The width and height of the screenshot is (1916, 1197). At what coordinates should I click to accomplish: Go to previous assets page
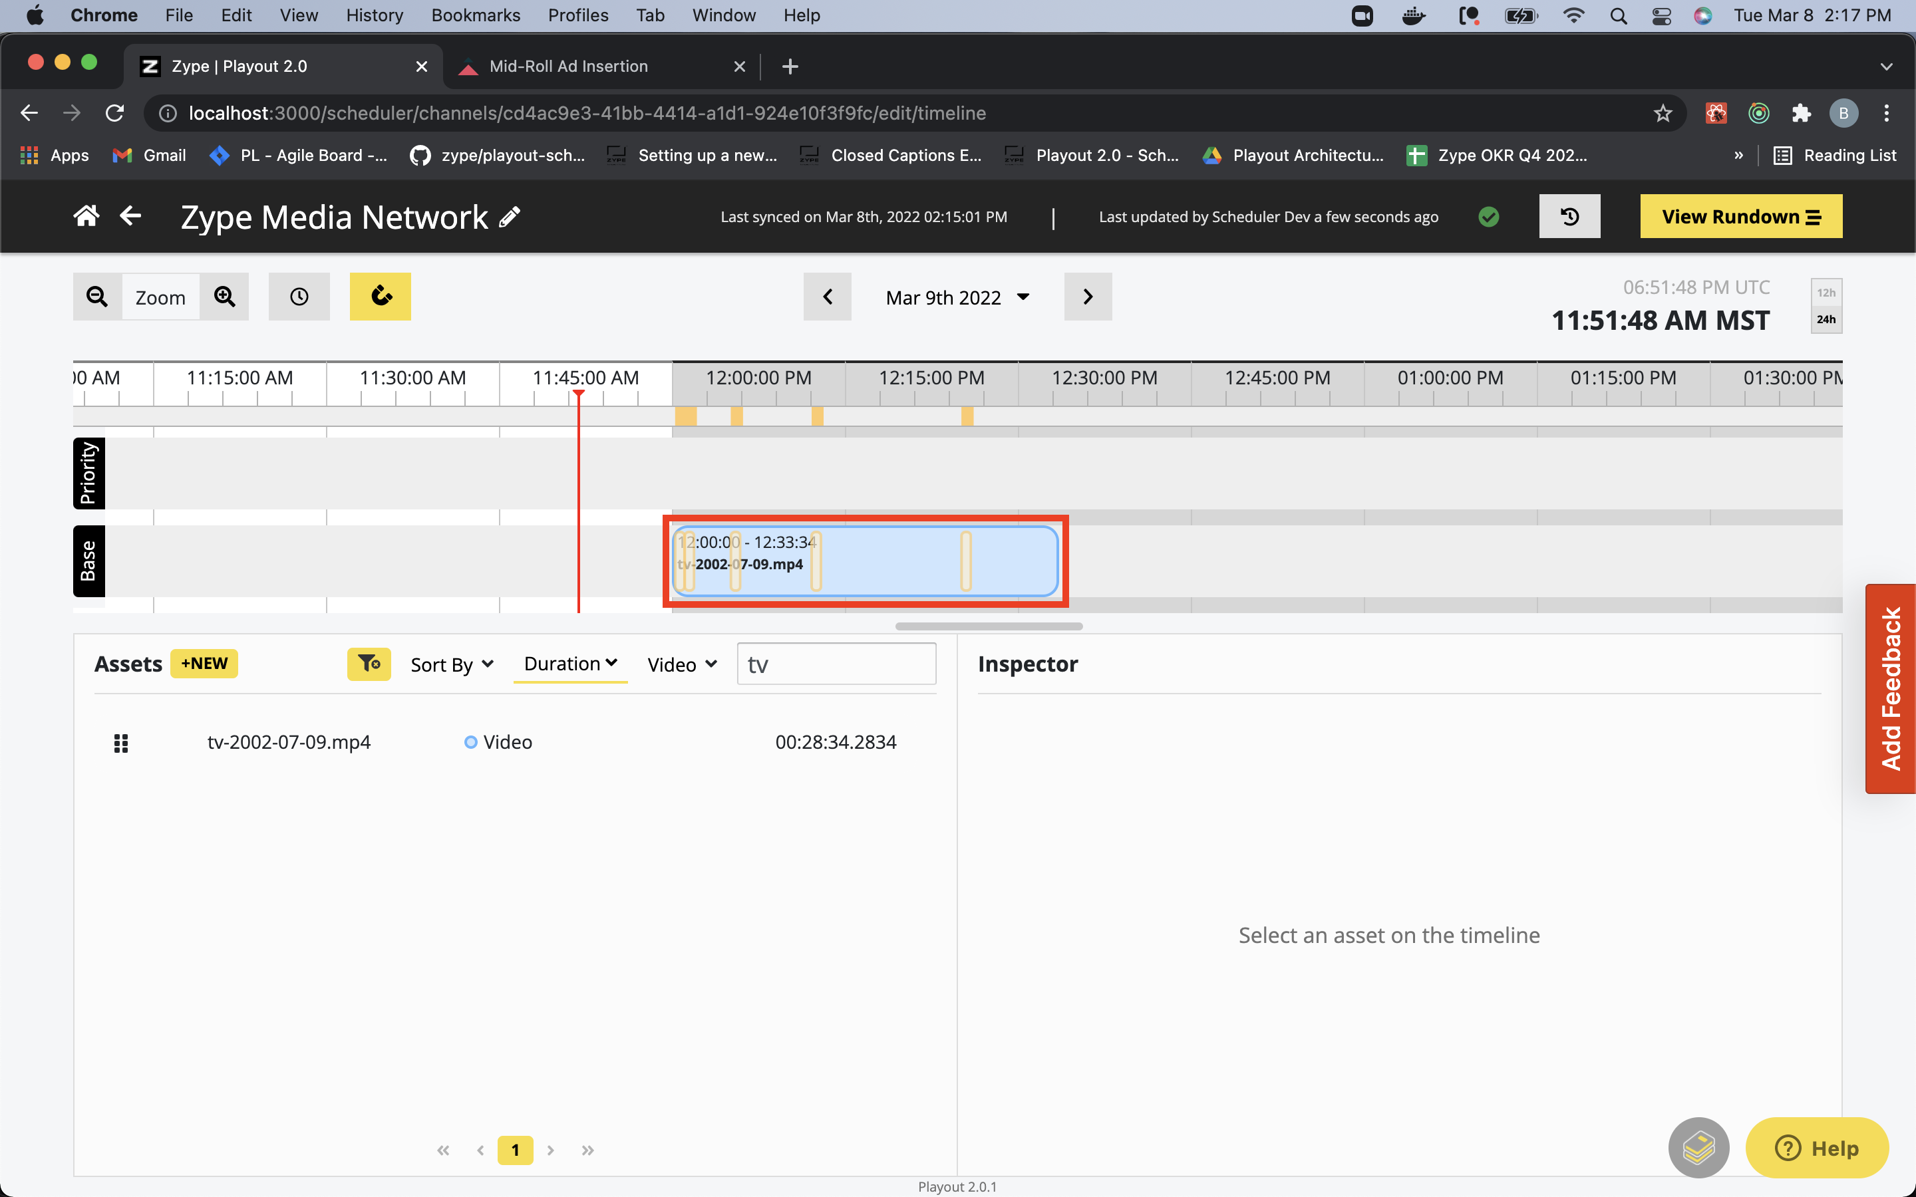480,1150
